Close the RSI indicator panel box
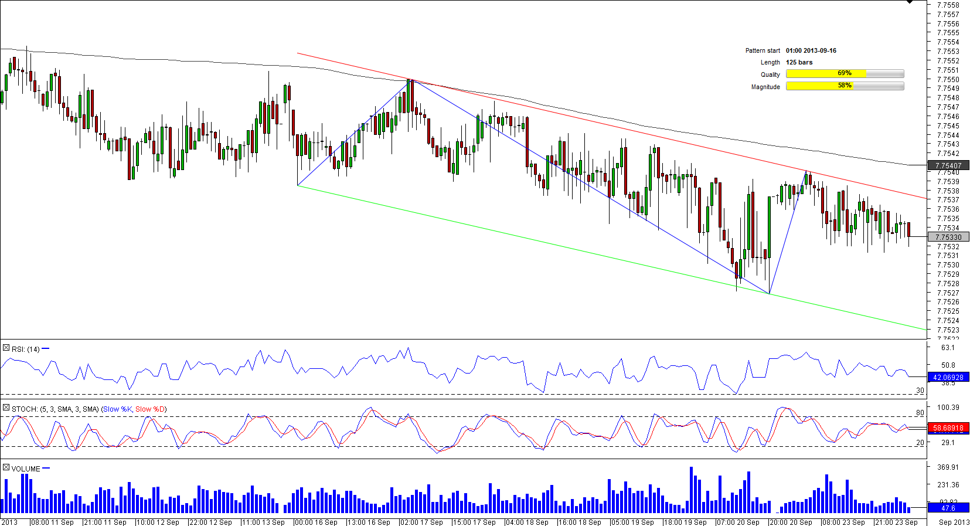 point(6,348)
